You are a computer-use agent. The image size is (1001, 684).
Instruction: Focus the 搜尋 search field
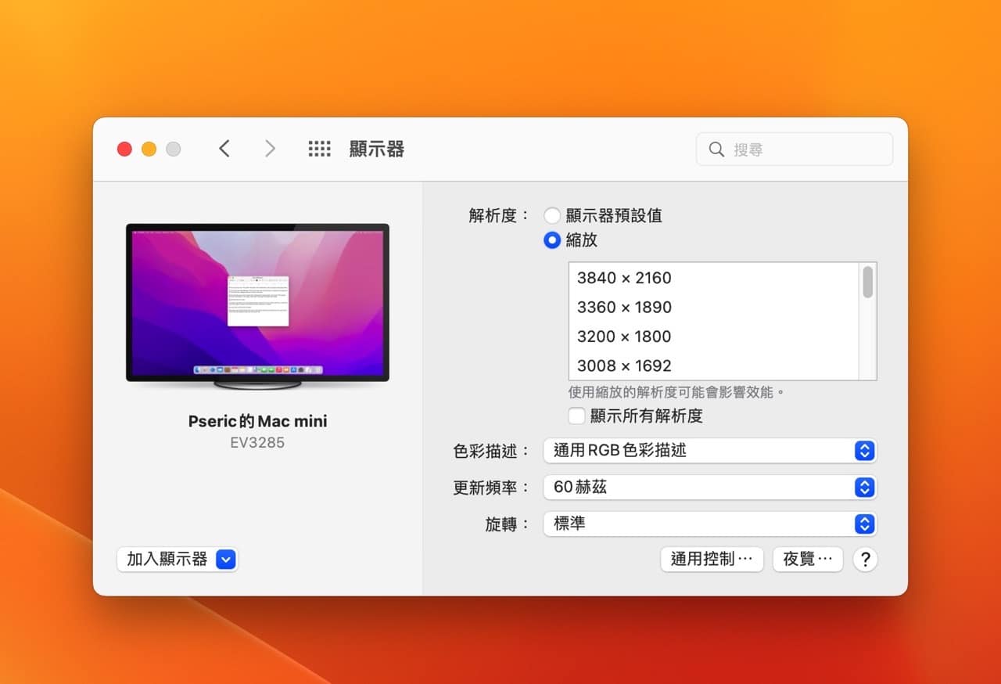point(795,149)
